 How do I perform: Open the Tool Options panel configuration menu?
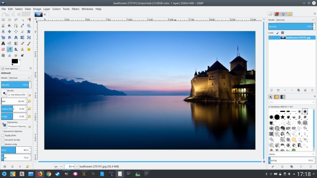pyautogui.click(x=31, y=68)
